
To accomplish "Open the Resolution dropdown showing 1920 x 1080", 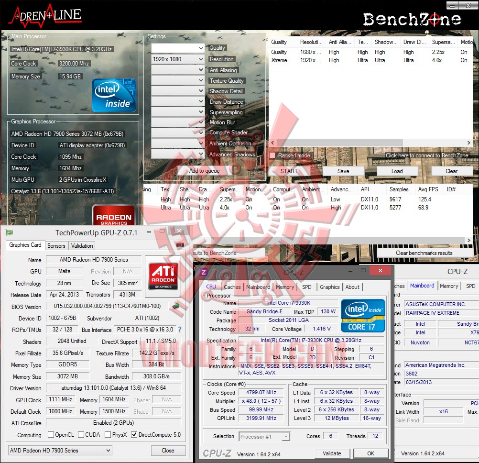I will coord(178,59).
